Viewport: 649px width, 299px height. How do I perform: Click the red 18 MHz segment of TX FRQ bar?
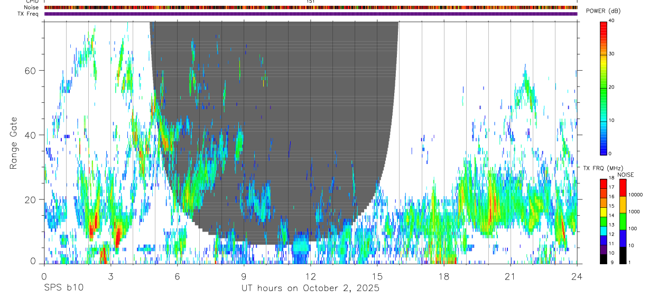604,182
